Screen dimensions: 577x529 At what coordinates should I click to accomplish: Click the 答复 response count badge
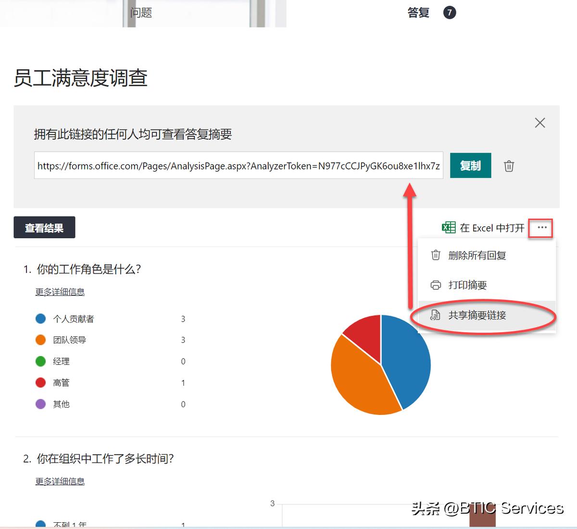click(x=450, y=13)
